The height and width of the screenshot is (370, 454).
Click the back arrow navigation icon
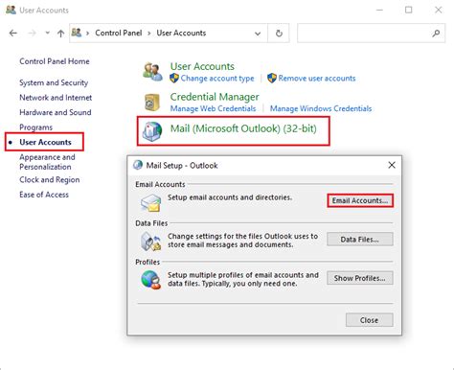[13, 33]
